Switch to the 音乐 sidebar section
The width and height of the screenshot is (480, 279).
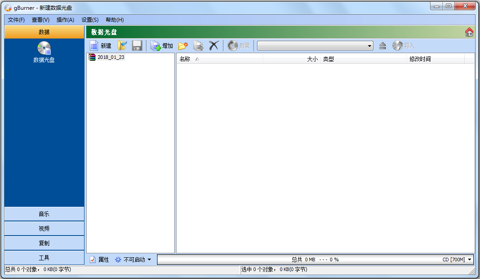coord(44,214)
